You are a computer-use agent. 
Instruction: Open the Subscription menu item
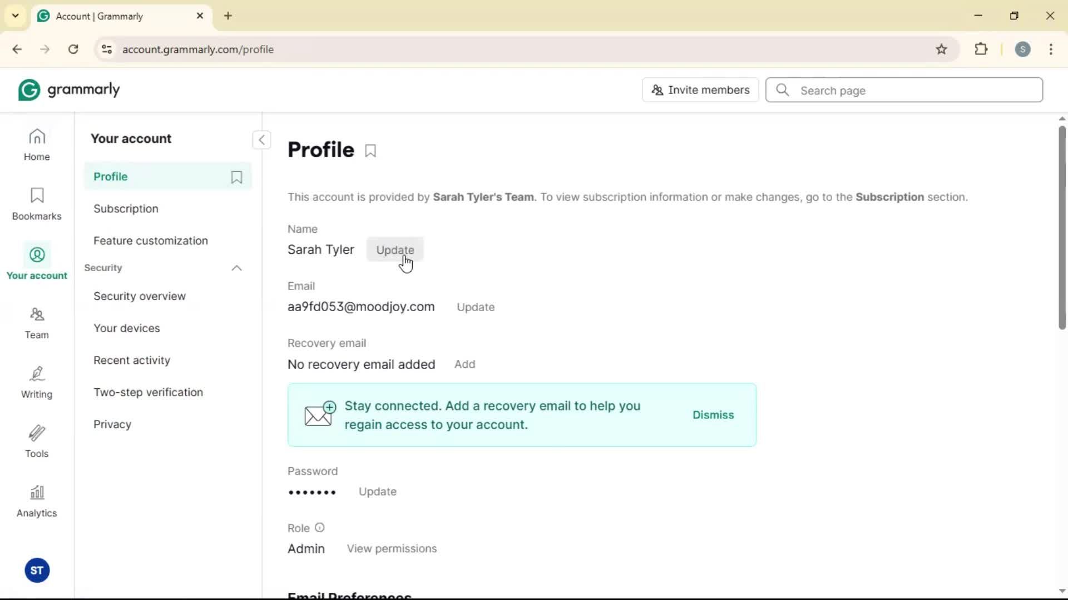126,209
